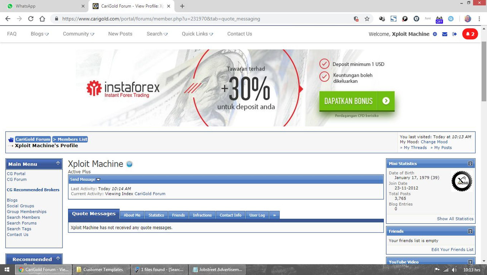Open the blue magnifier extension
The image size is (487, 275).
pos(450,19)
